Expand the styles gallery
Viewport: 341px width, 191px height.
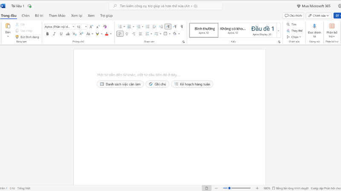point(279,31)
